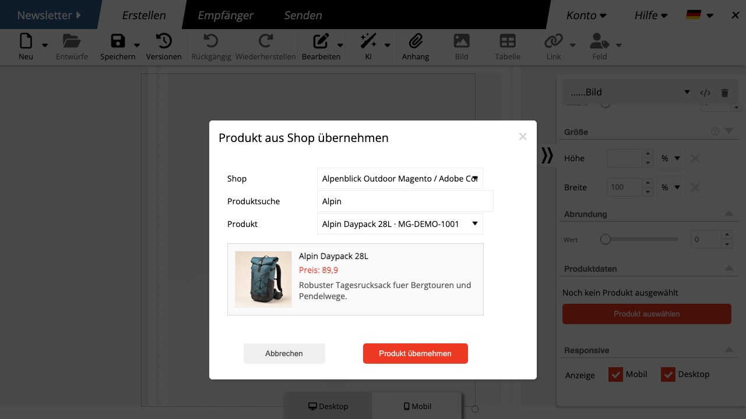Image resolution: width=746 pixels, height=419 pixels.
Task: Click the Link chain icon
Action: (x=554, y=41)
